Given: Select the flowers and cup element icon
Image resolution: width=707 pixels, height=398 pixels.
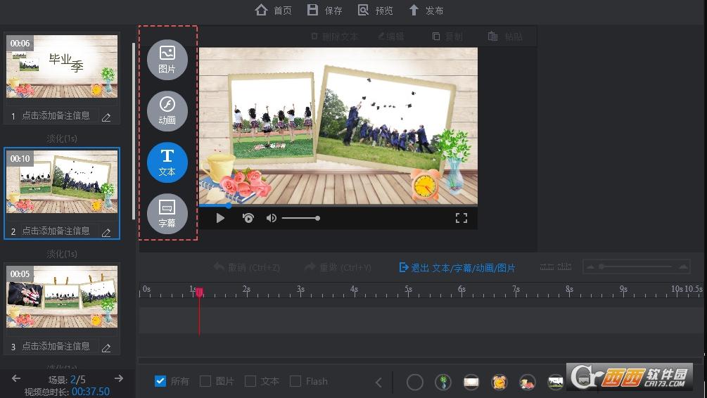Looking at the screenshot, I should 527,383.
